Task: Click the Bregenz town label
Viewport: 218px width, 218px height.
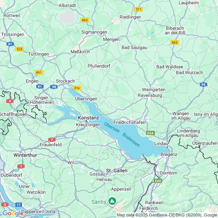Action: pos(169,154)
